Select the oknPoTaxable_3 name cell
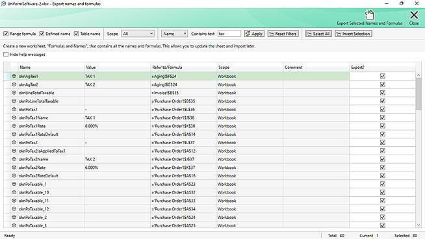Viewport: 425px width, 239px height. tap(51, 225)
